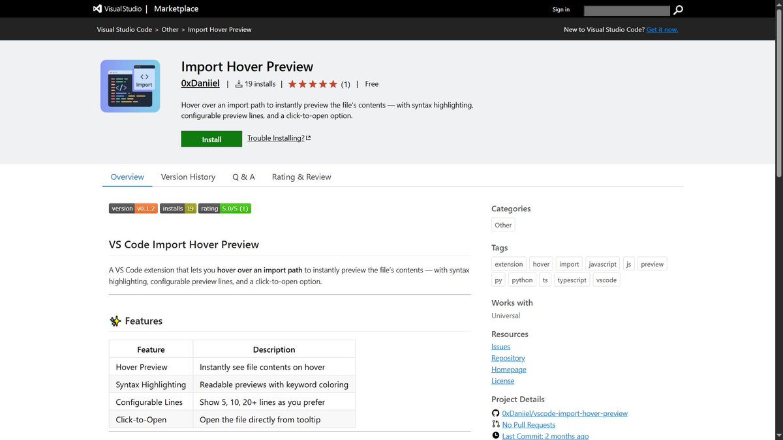Click the Get it now link
Viewport: 783px width, 440px height.
(662, 29)
